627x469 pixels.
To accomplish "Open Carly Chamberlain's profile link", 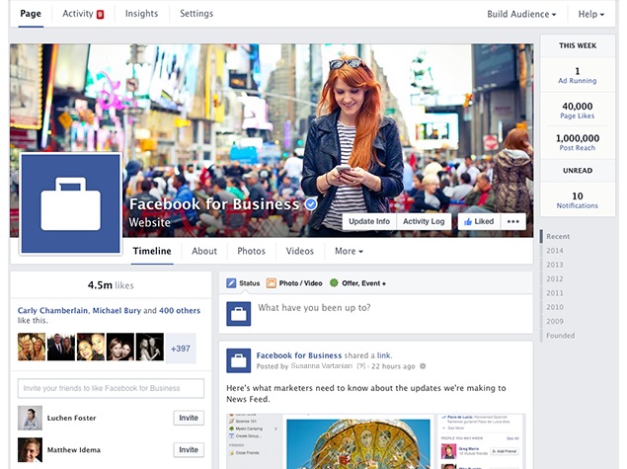I will click(x=52, y=311).
